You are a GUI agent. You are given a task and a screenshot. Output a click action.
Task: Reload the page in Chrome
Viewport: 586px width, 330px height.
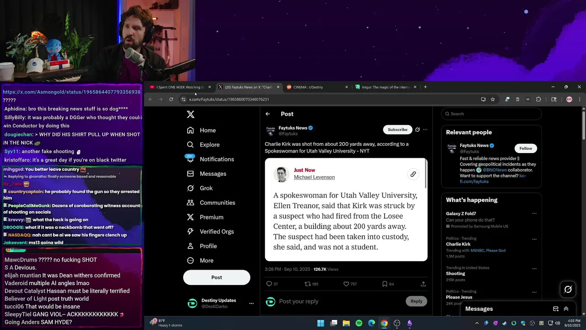(171, 99)
